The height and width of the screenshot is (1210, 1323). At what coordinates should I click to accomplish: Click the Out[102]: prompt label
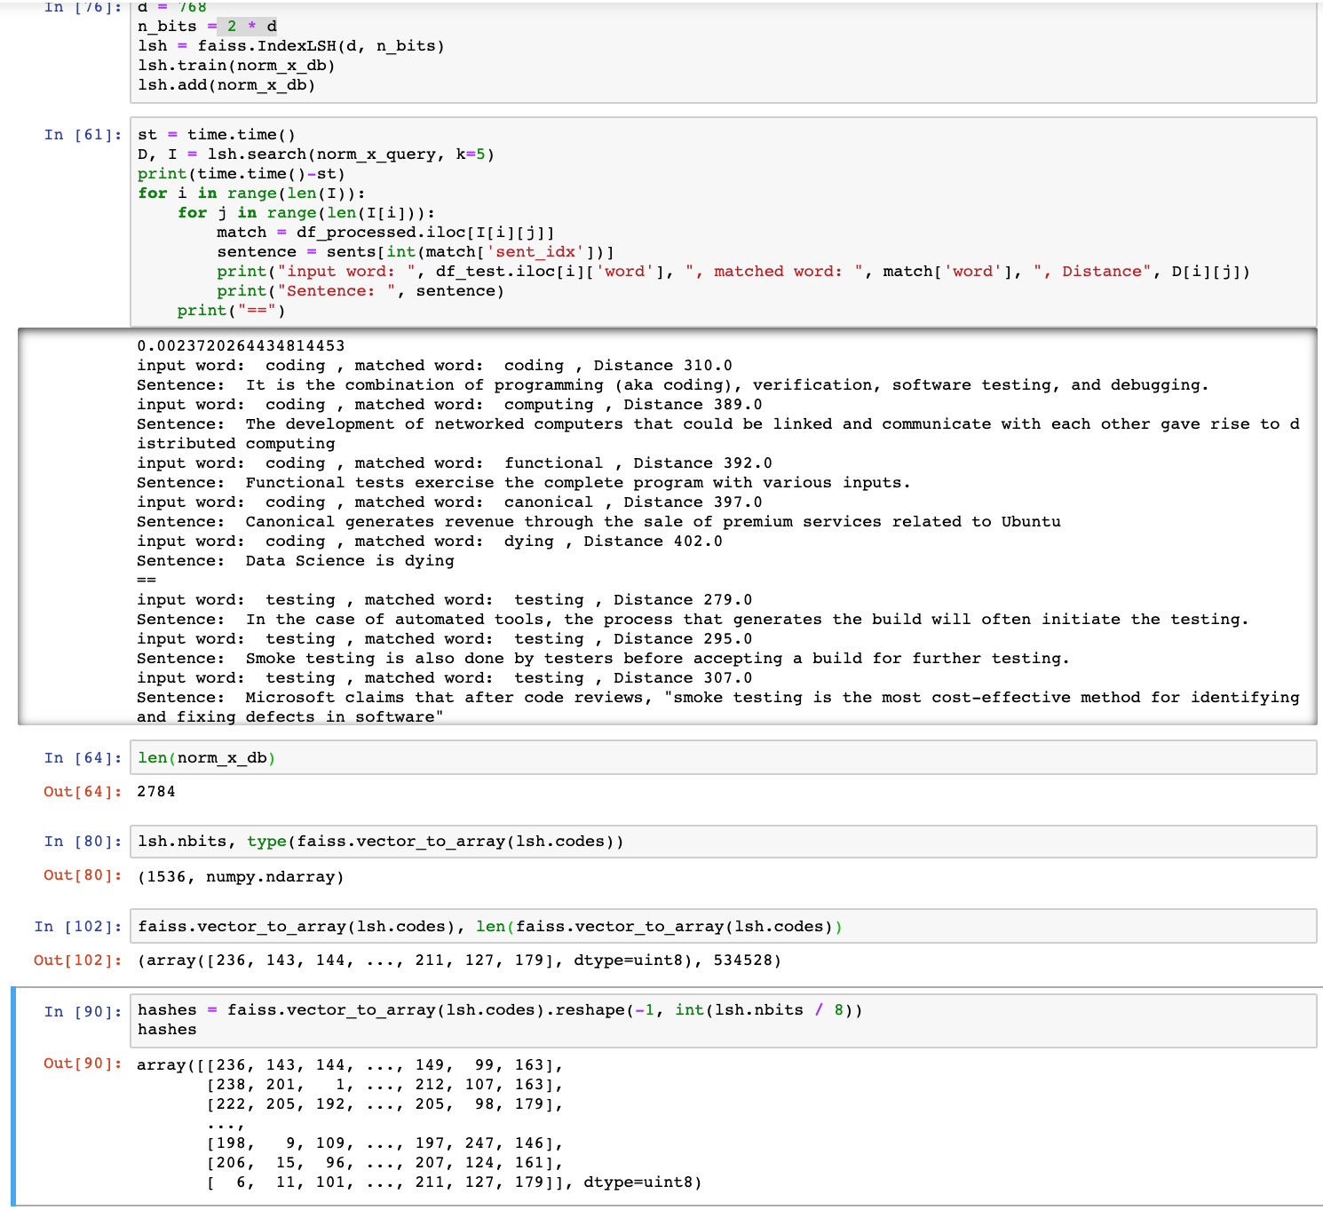click(78, 961)
